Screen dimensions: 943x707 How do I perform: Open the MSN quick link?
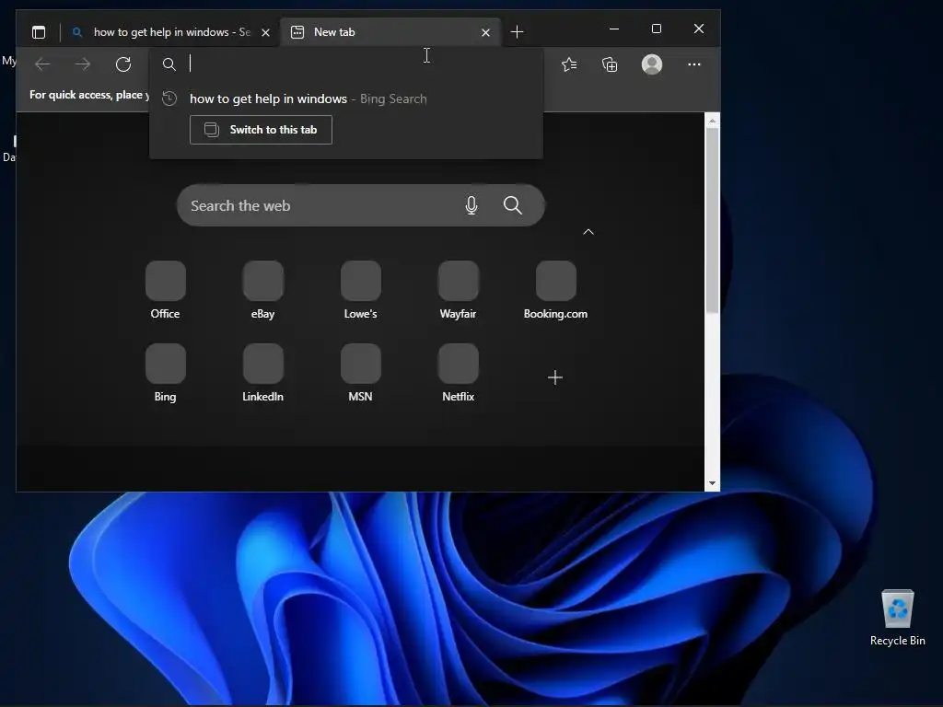[x=361, y=374]
